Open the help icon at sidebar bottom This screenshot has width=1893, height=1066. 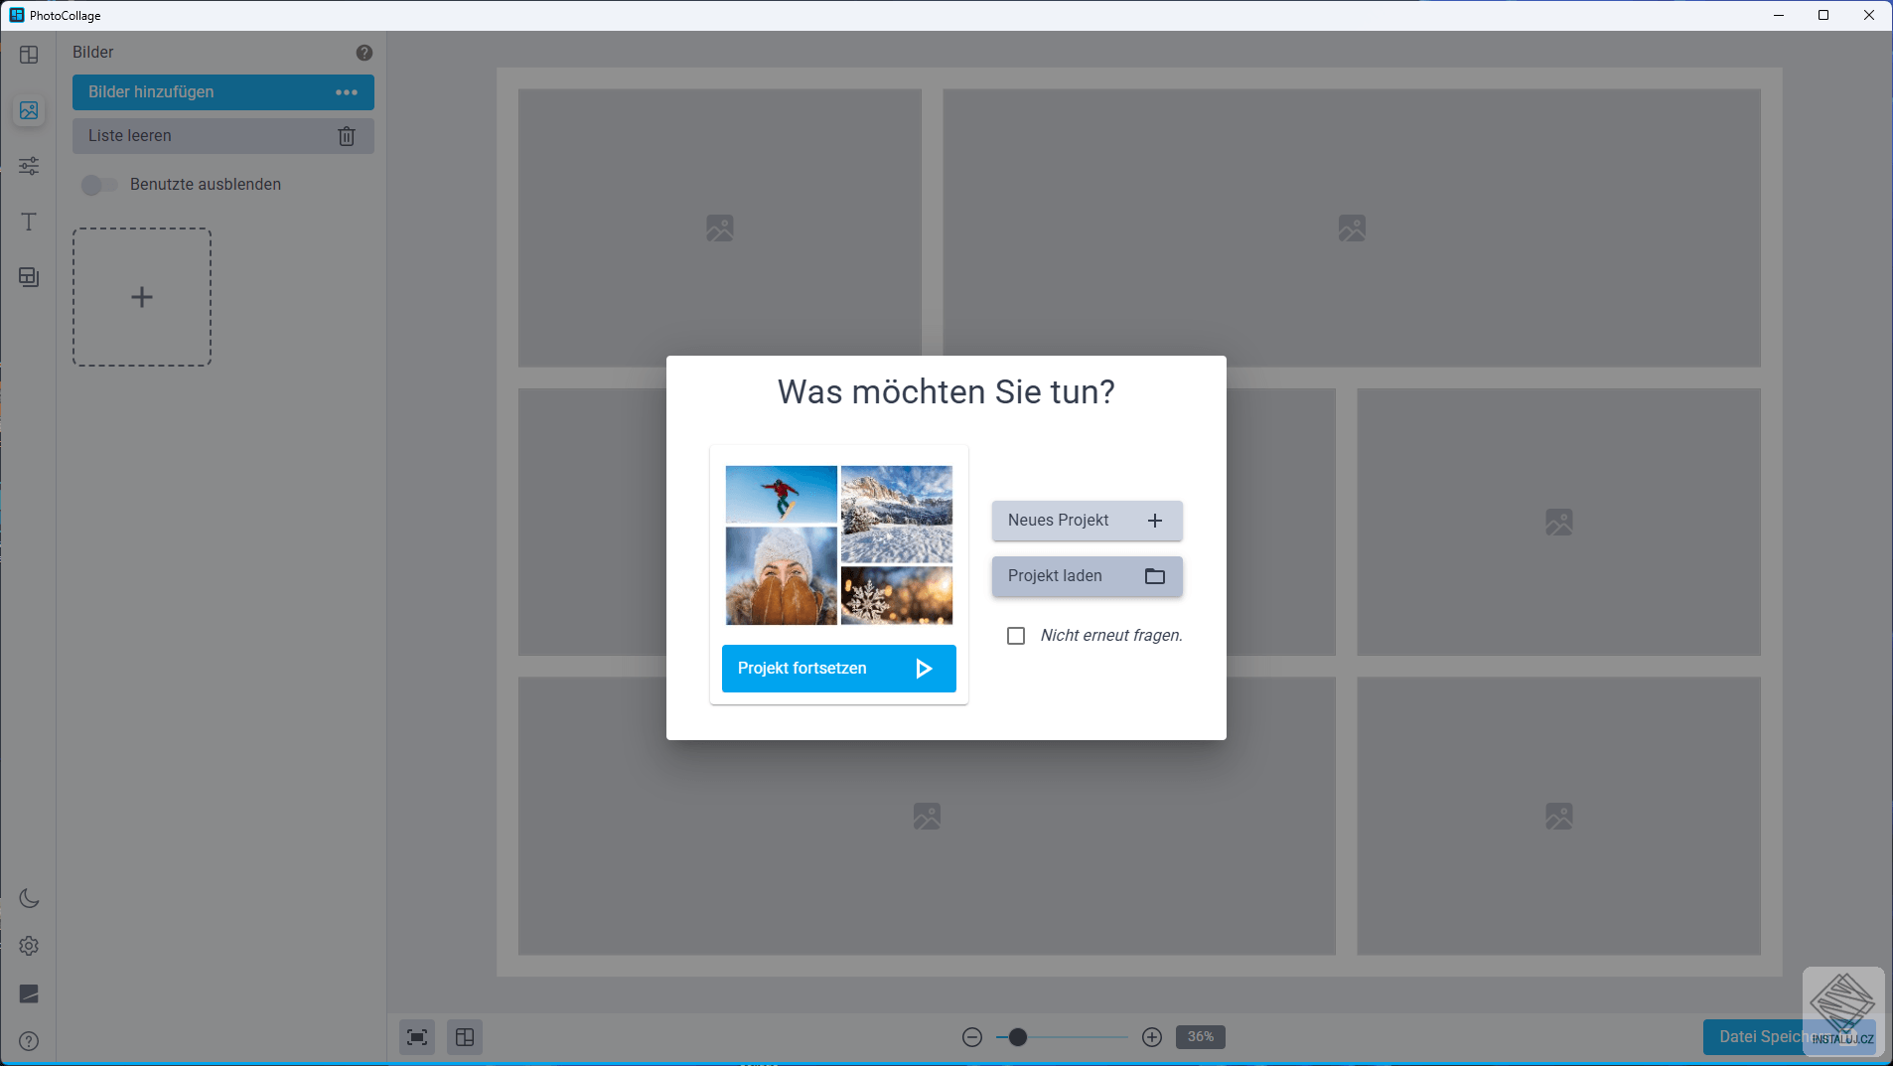(x=29, y=1041)
